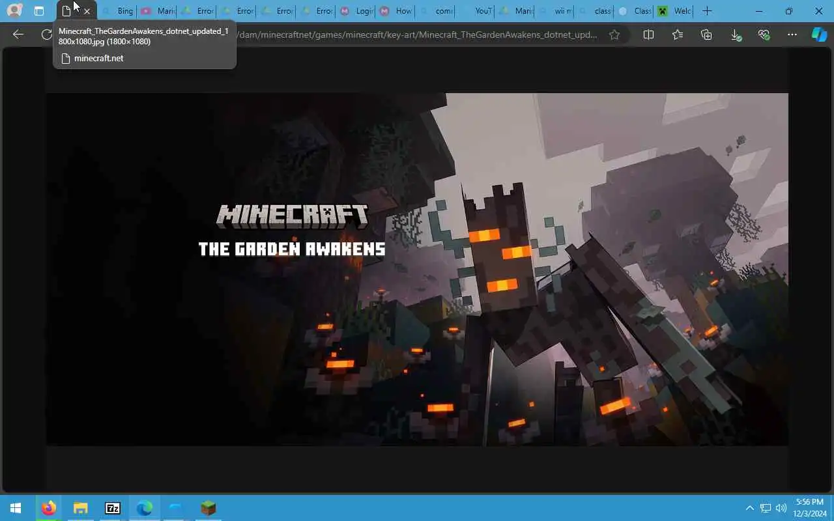Switch to the Login tab

point(356,11)
